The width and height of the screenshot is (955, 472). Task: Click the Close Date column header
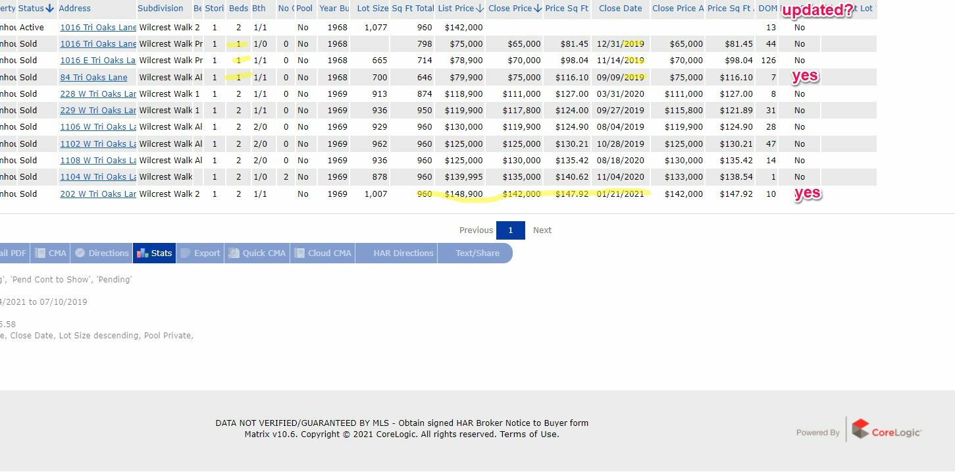pyautogui.click(x=620, y=9)
